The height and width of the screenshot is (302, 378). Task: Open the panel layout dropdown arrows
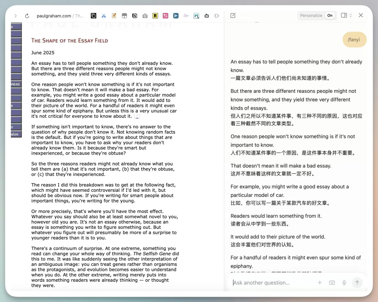350,15
